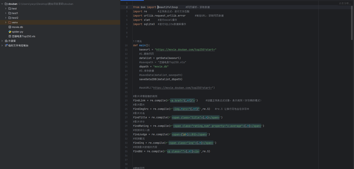354x169 pixels.
Task: Open the douban top250 URL link in baseurl
Action: pyautogui.click(x=185, y=50)
